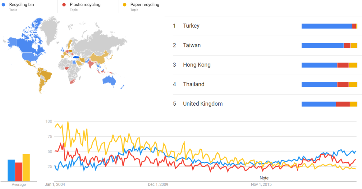Click the blue Average bar
Screen dimensions: 362x189
[x=11, y=170]
